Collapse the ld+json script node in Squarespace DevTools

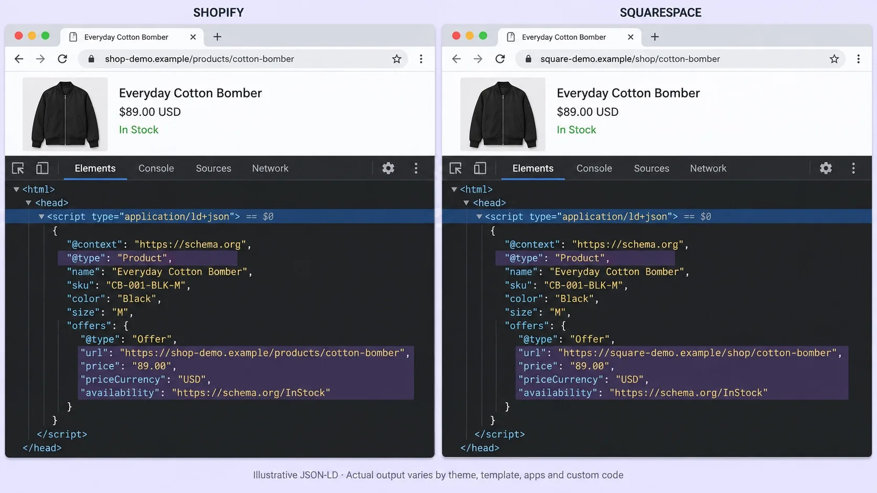[479, 216]
